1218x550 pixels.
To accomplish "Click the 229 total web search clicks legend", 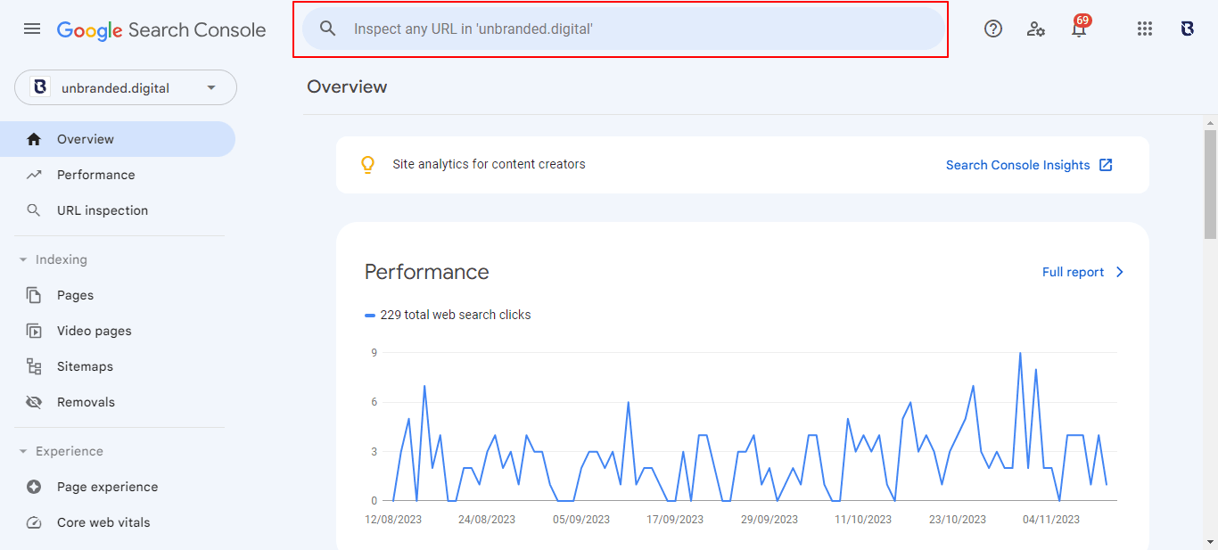I will coord(448,315).
